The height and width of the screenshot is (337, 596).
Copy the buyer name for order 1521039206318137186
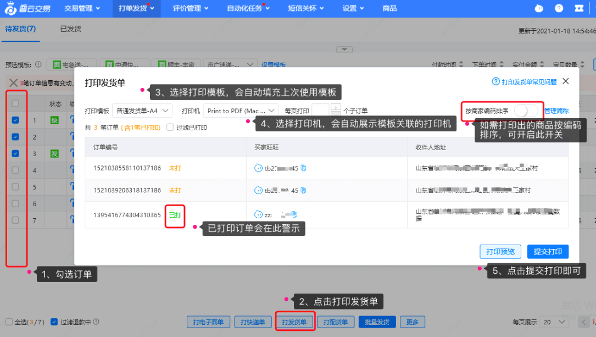pyautogui.click(x=303, y=190)
